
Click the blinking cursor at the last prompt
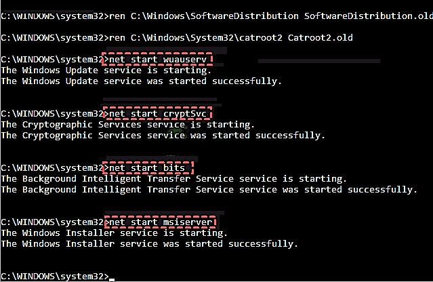tap(111, 277)
